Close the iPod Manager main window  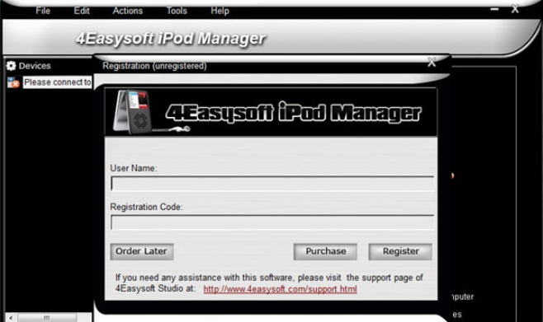[515, 9]
